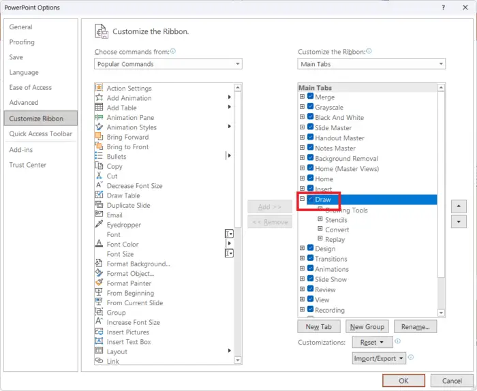Select the Email command icon
The image size is (477, 391).
99,215
